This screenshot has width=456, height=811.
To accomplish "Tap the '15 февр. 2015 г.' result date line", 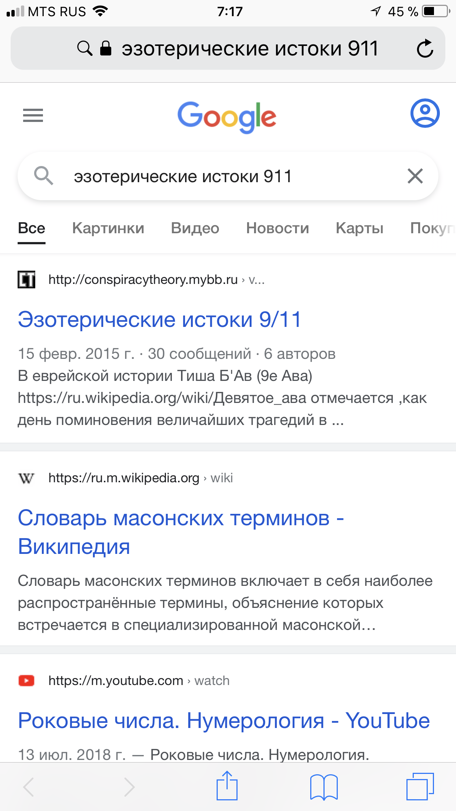I will tap(177, 354).
